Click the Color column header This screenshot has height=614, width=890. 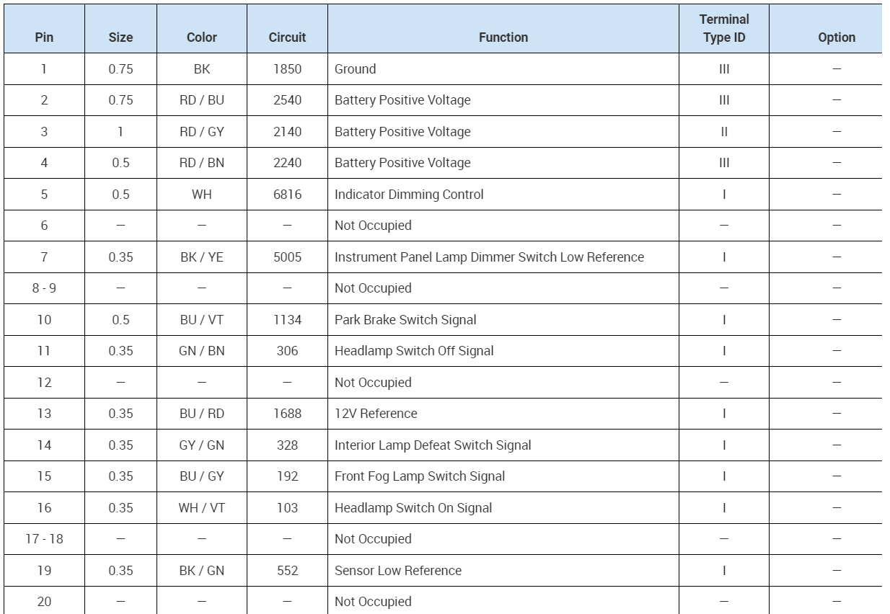[x=201, y=37]
